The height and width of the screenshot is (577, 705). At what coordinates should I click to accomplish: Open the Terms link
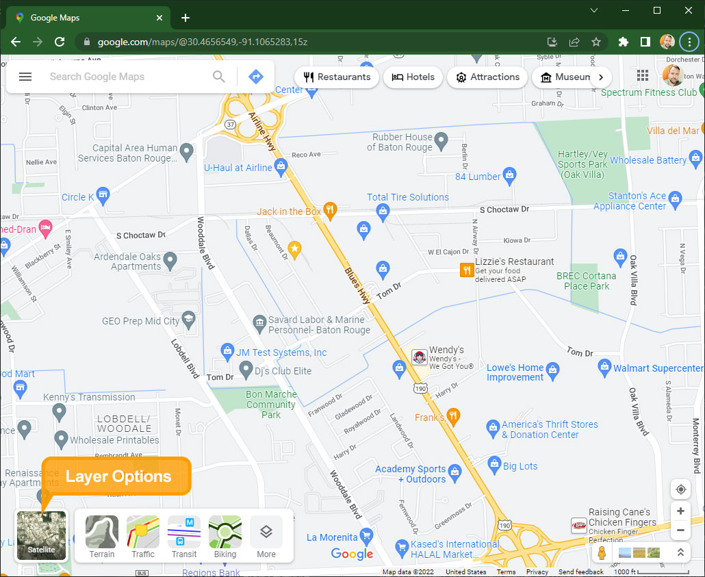pos(506,572)
